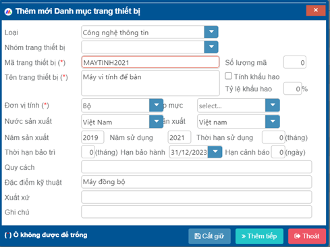
Task: Click the Bộ unit combo text
Action: tap(115, 106)
